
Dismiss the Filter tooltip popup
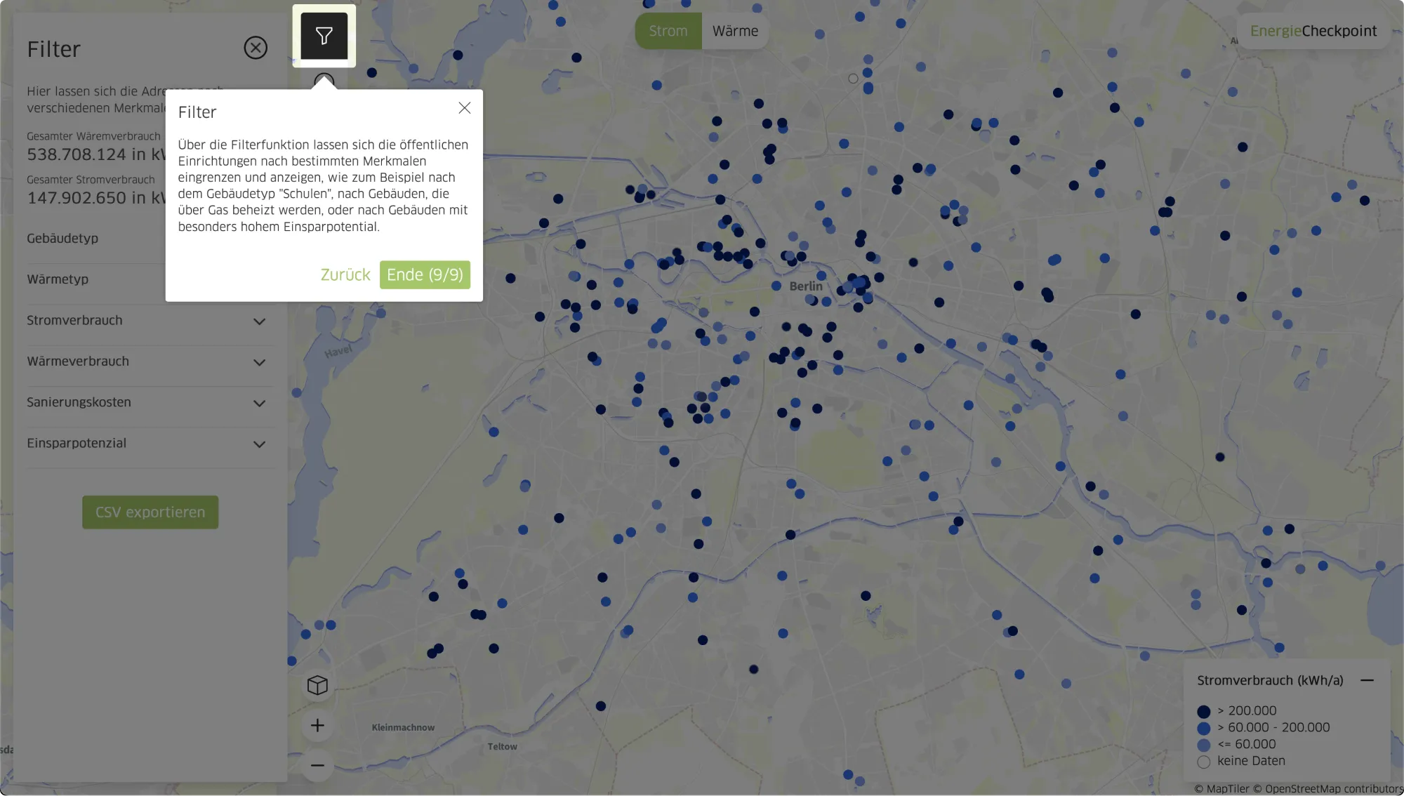point(464,108)
